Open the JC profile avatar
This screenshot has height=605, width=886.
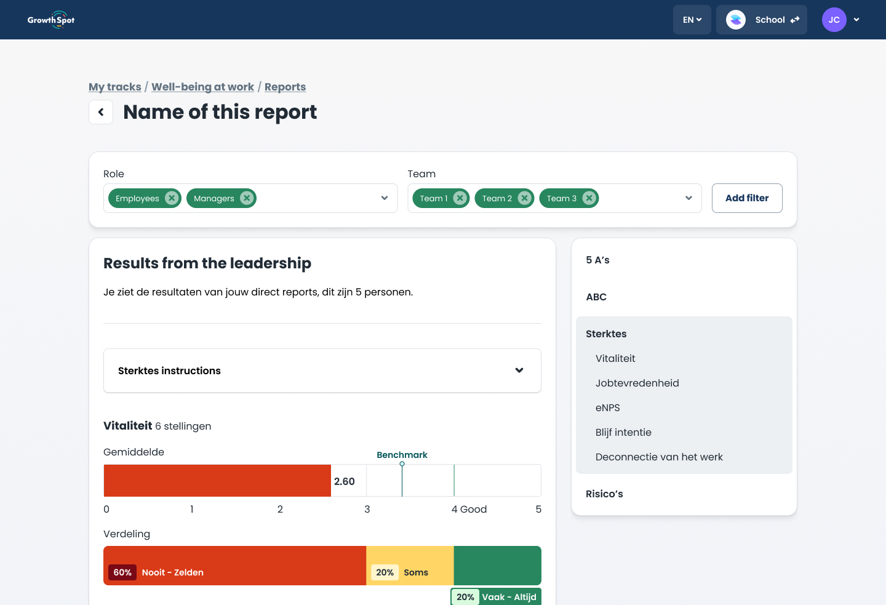tap(834, 19)
